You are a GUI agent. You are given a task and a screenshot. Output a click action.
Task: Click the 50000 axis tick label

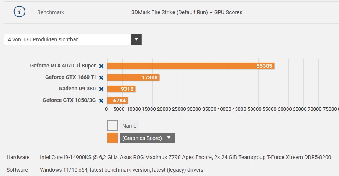(x=254, y=109)
